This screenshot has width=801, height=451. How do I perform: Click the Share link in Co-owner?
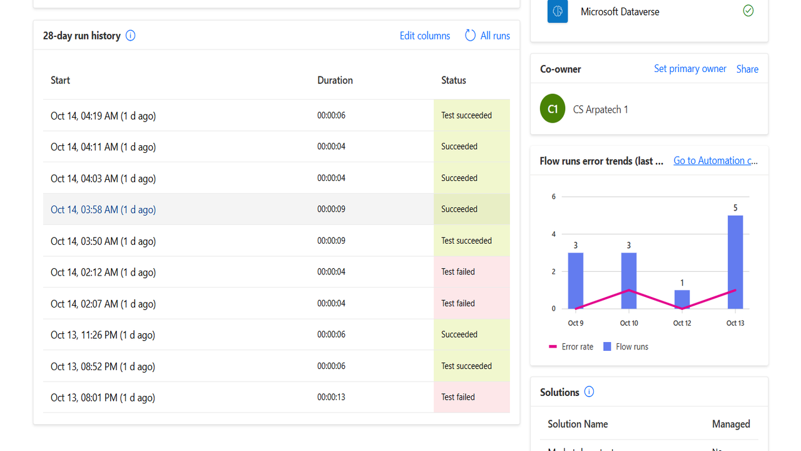point(747,69)
